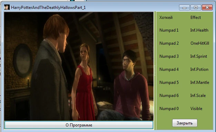Select the 'Visible' effect label
This screenshot has width=216, height=132.
point(196,109)
